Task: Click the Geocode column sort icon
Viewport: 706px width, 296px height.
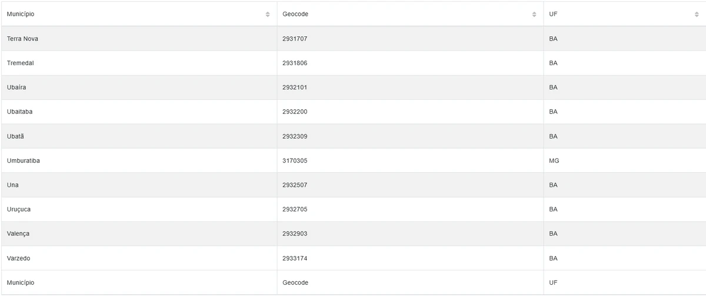Action: pos(534,14)
